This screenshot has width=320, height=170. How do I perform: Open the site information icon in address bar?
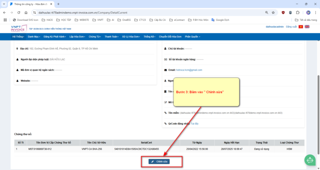[x=35, y=13]
